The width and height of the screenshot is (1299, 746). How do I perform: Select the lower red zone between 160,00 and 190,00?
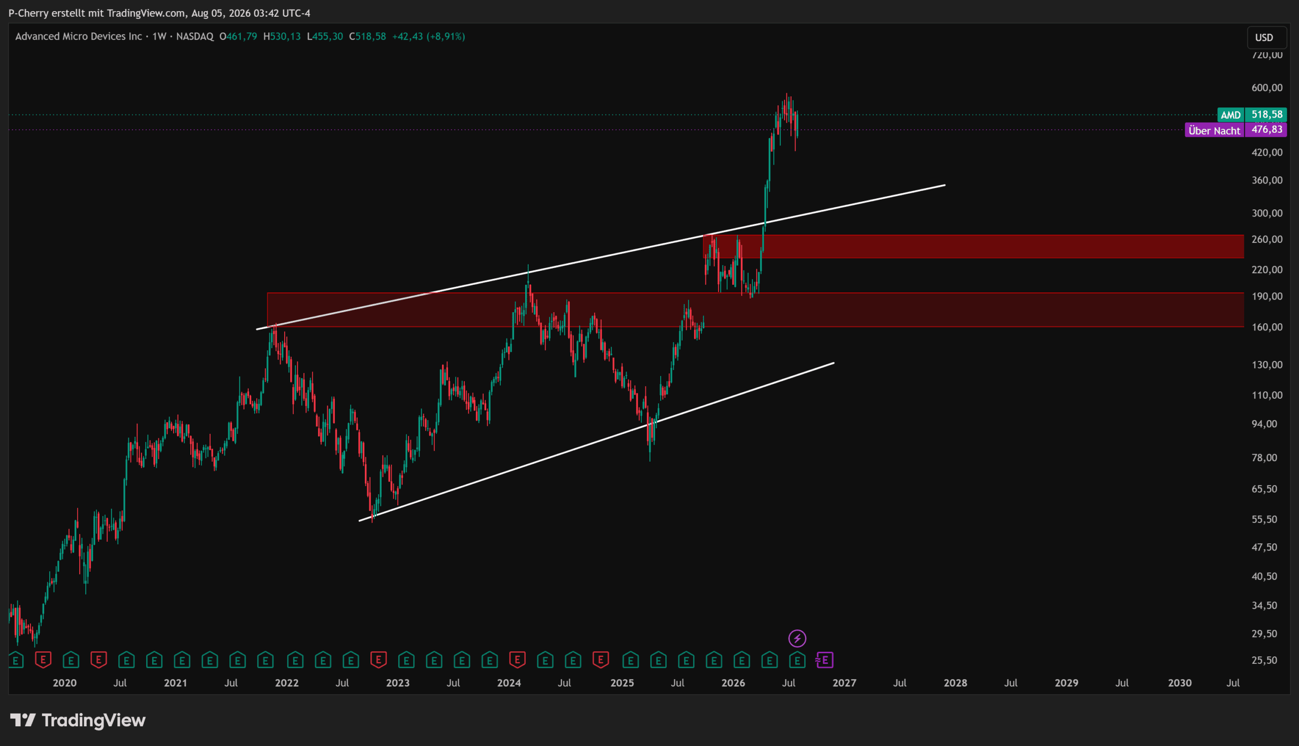(756, 310)
